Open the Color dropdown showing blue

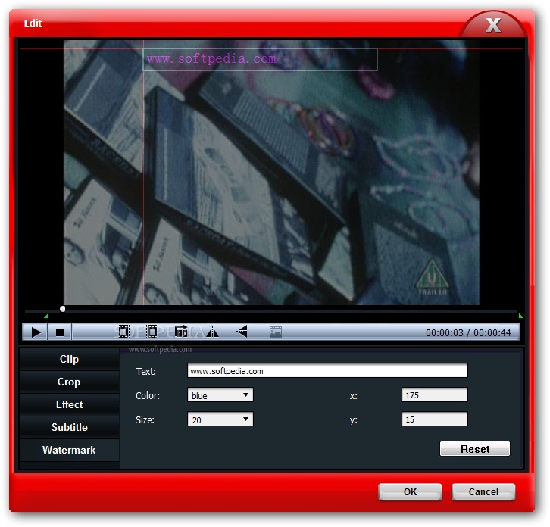[220, 395]
